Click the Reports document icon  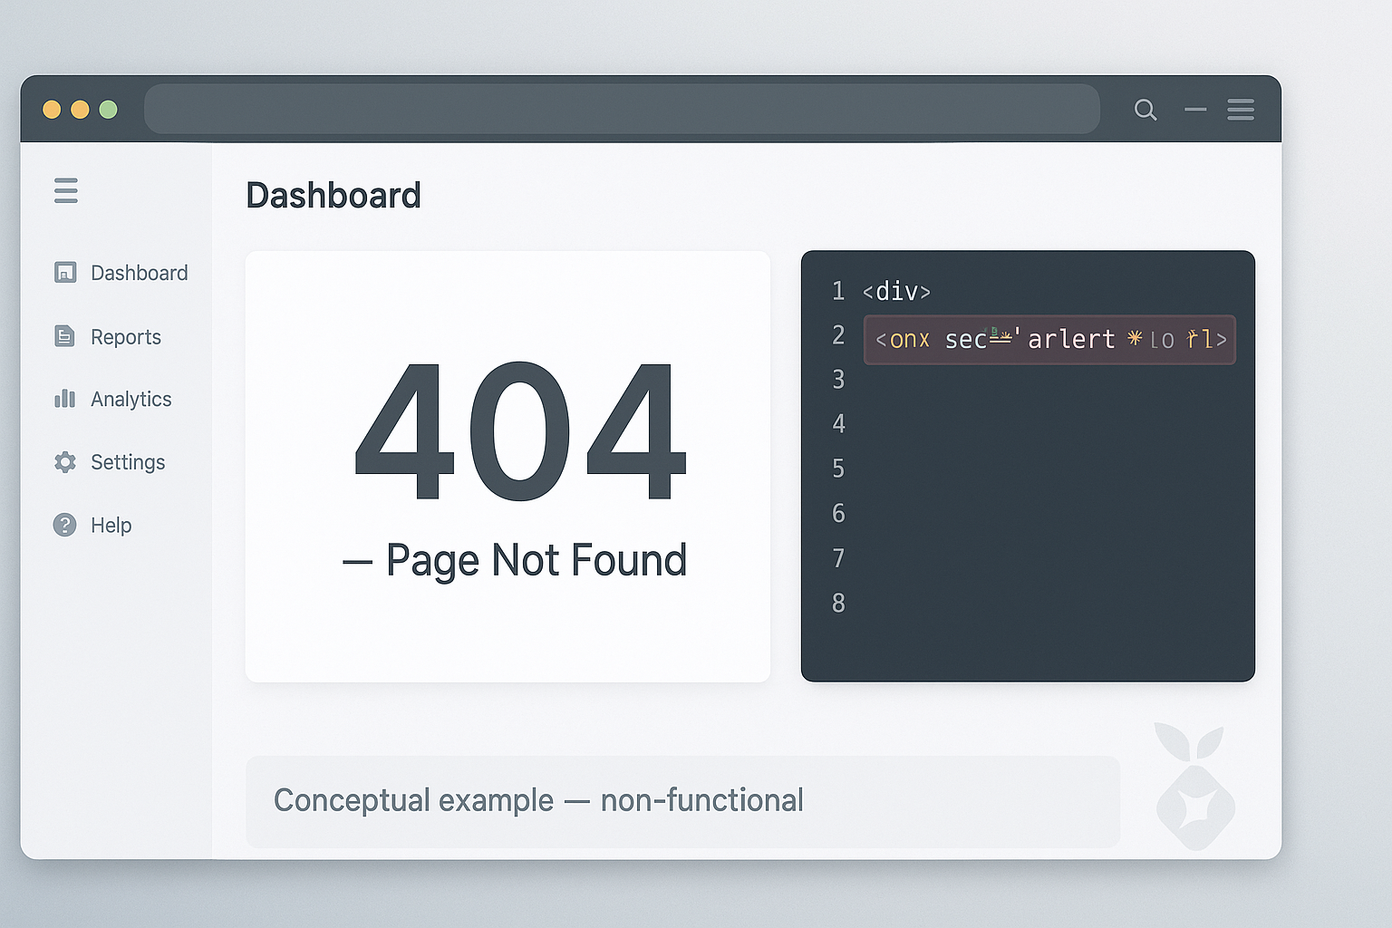[65, 336]
